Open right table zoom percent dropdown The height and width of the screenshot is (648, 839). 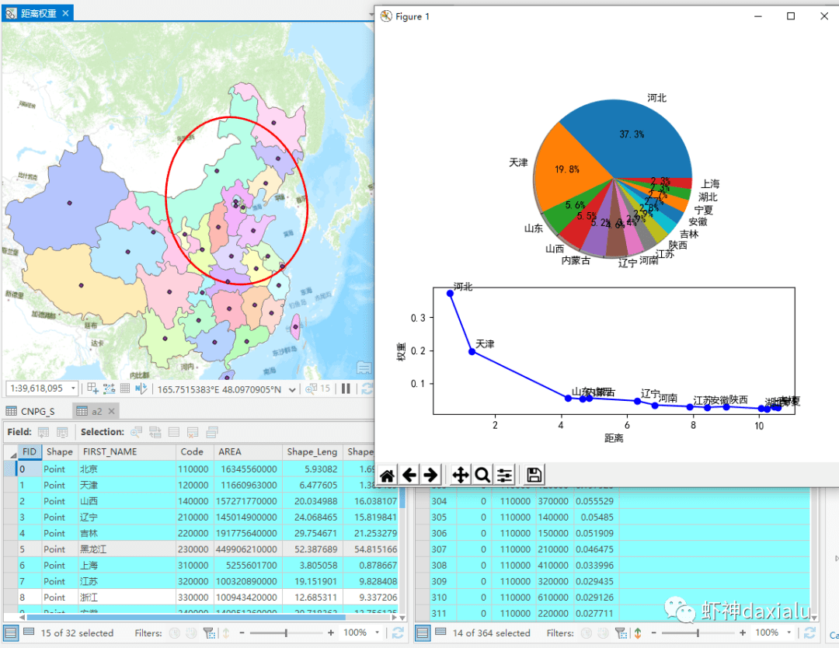pyautogui.click(x=789, y=632)
